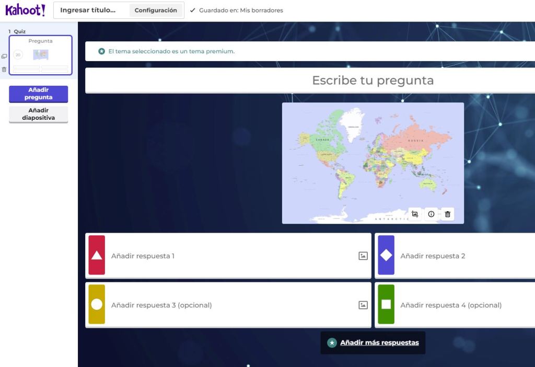
Task: Open the Configuración settings
Action: tap(156, 10)
